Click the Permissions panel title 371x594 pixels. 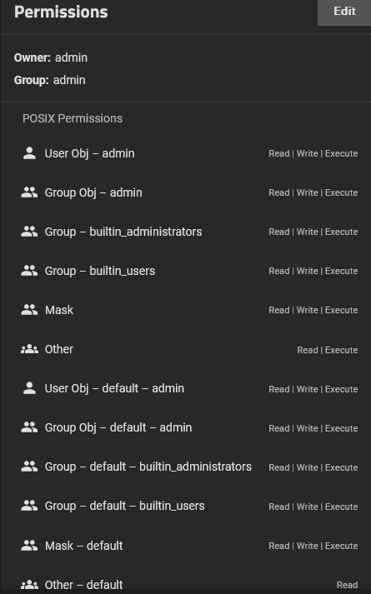pyautogui.click(x=61, y=12)
